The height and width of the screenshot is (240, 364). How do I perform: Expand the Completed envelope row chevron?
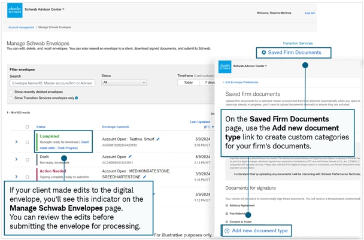[x=16, y=142]
